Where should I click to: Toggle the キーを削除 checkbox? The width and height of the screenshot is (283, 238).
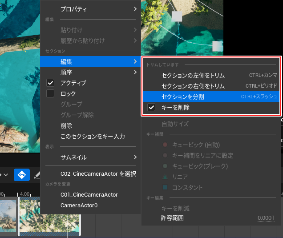pyautogui.click(x=151, y=108)
